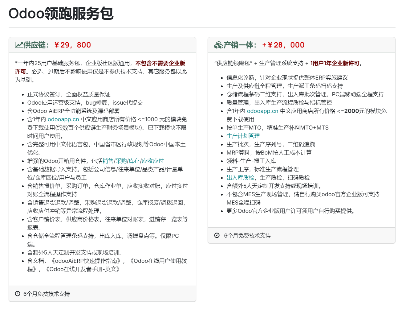Click 含销售报价单，采购订单 list item

pos(108,190)
